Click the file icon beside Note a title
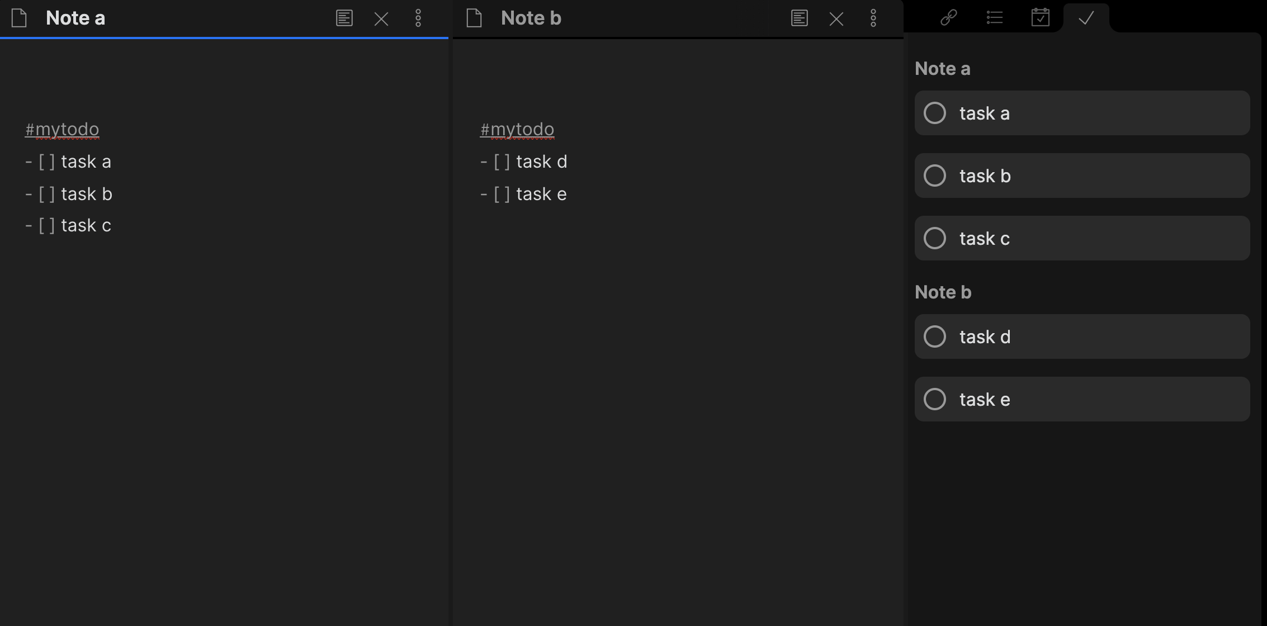The width and height of the screenshot is (1267, 626). [x=20, y=18]
